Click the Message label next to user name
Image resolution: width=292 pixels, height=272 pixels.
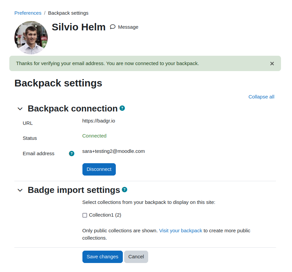(x=128, y=27)
